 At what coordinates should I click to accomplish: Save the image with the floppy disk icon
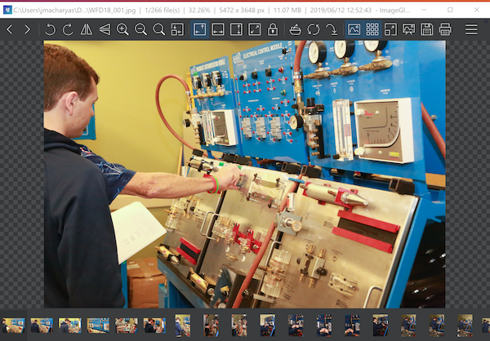point(427,29)
